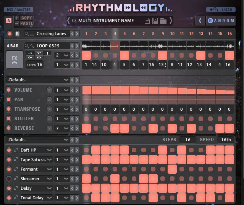
Task: Open Tonal Delay effect type dropdown
Action: tap(36, 198)
